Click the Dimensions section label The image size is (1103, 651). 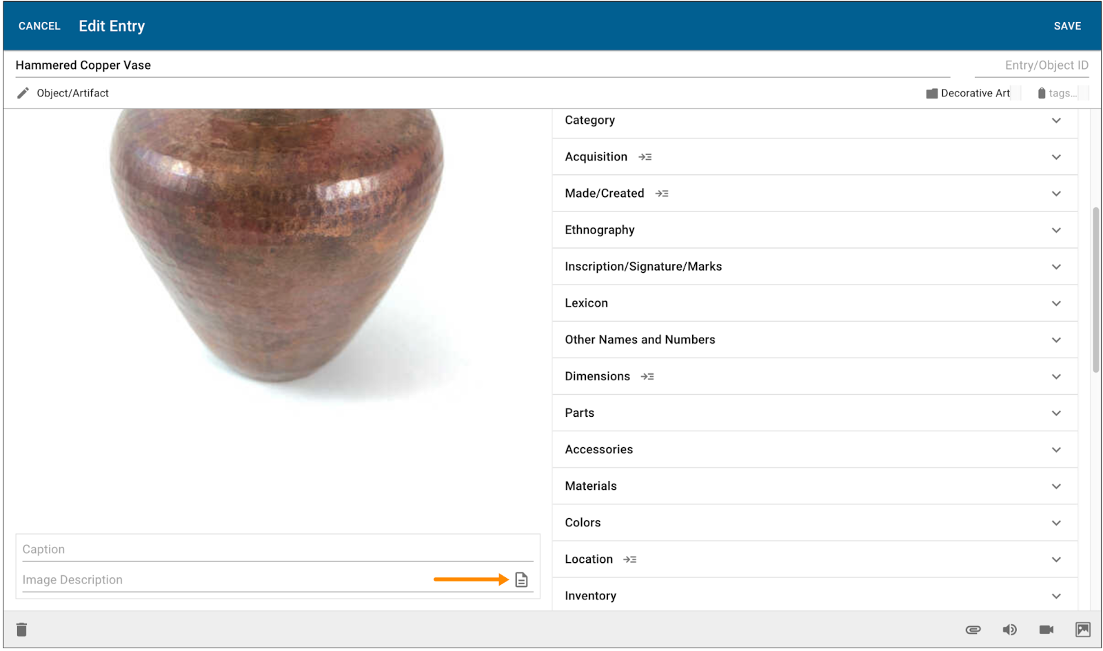pos(597,376)
